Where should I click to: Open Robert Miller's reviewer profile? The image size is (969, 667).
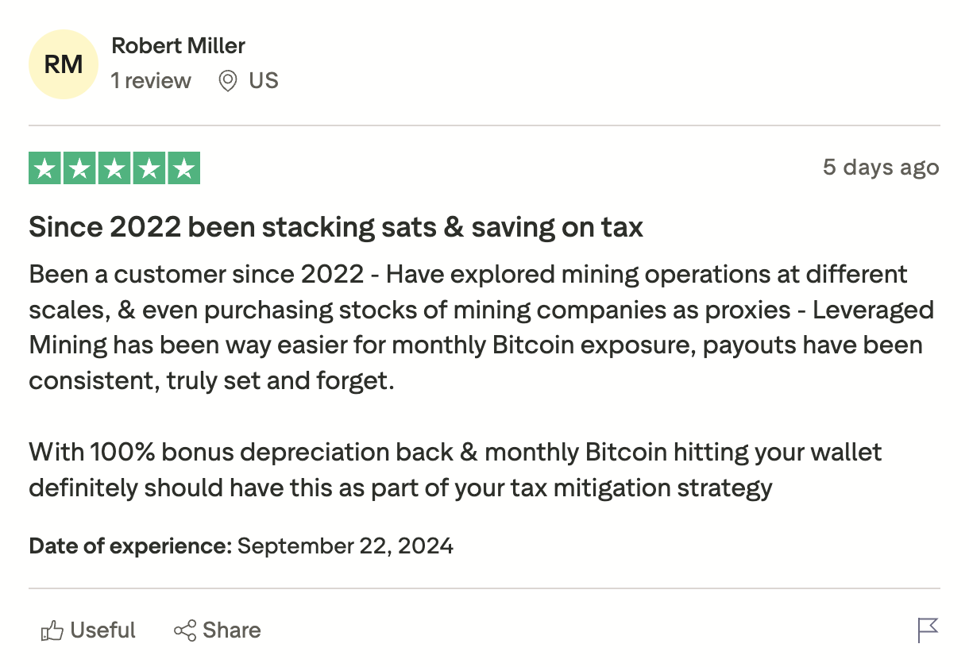(x=178, y=45)
